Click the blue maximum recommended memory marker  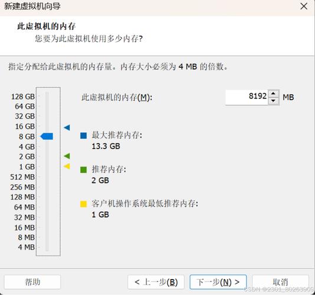click(x=67, y=127)
